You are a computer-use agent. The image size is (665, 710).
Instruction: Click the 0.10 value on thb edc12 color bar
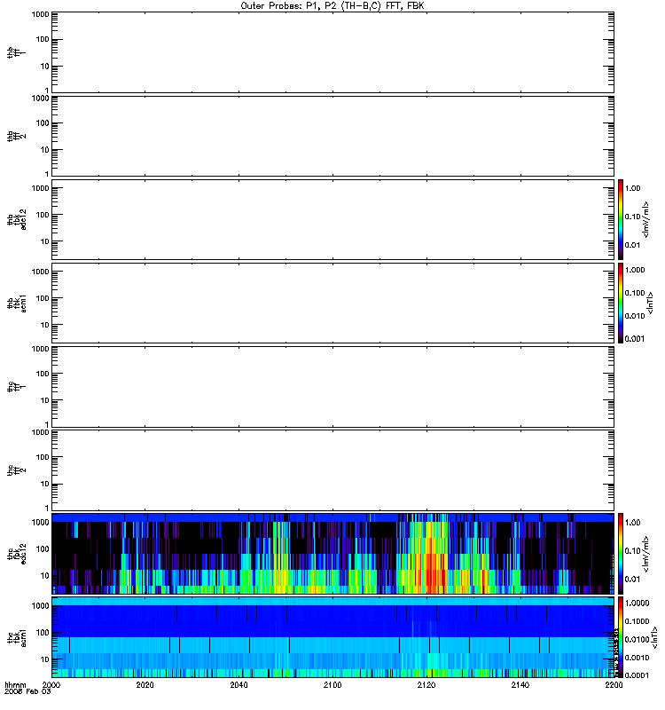tap(632, 217)
